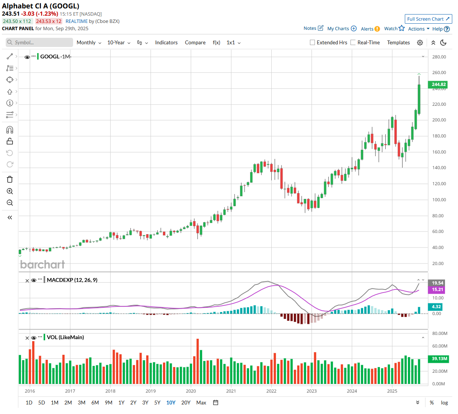458x414 pixels.
Task: Select the trend line drawing tool
Action: coord(10,56)
